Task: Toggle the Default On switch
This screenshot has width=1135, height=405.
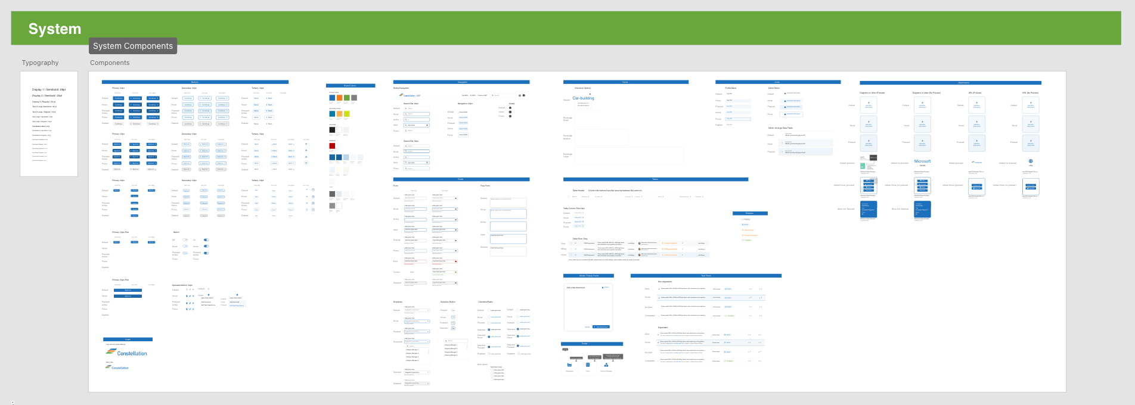Action: pos(206,239)
